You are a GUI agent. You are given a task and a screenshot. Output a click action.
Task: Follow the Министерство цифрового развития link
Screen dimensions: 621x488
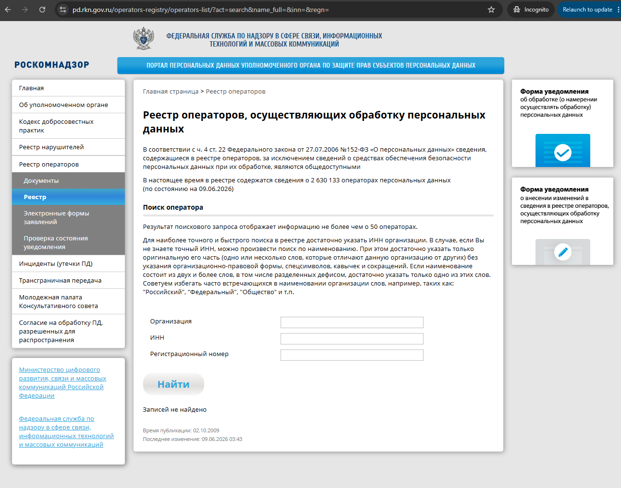pyautogui.click(x=62, y=383)
